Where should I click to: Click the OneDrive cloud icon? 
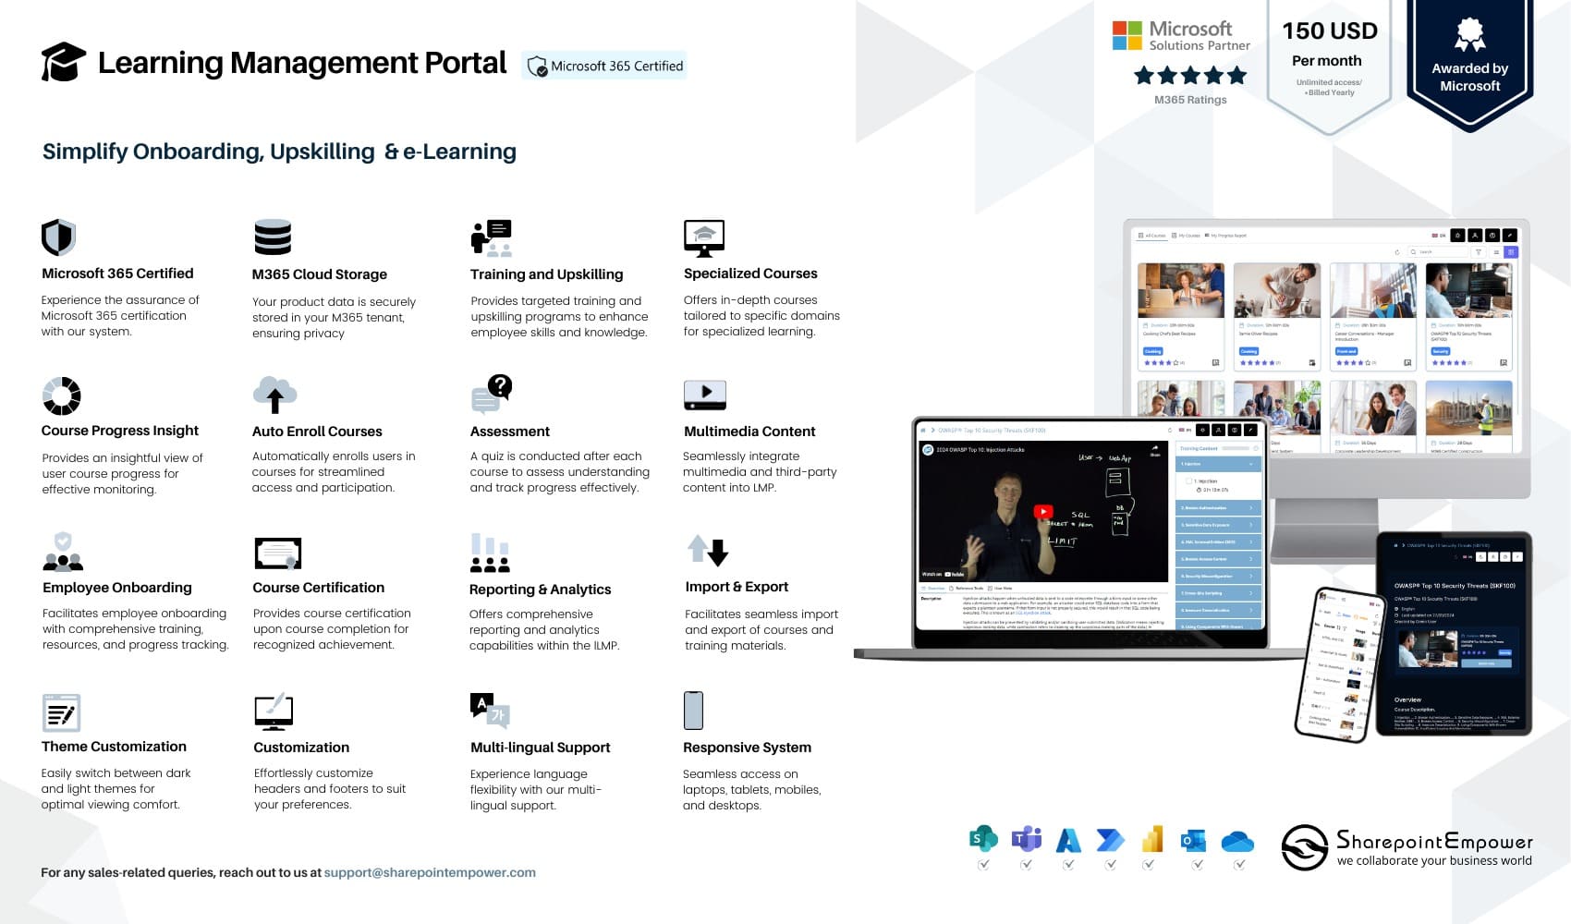click(x=1237, y=841)
